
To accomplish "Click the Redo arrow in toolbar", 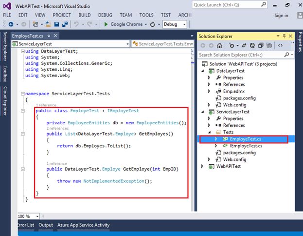I will pos(89,24).
